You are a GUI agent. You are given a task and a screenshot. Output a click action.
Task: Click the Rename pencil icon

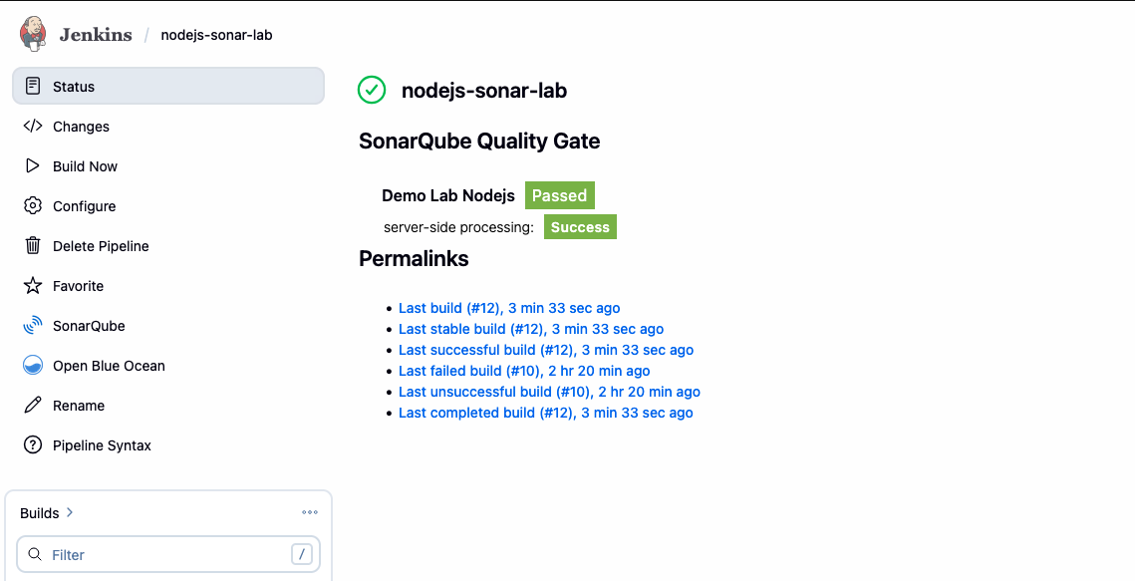tap(33, 406)
